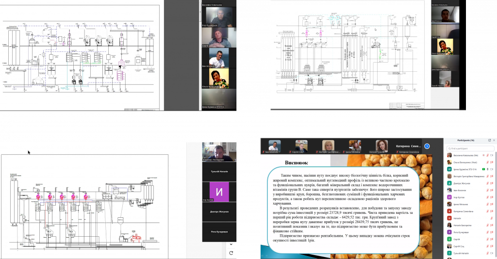The image size is (497, 259).
Task: Select Катерина Семенівна name in participants list
Action: [x=463, y=211]
